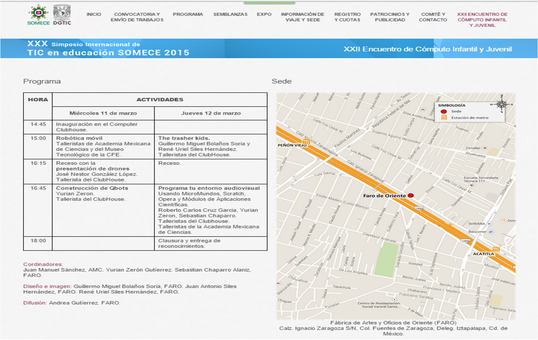The width and height of the screenshot is (538, 340).
Task: Click the red Sede symbol in legend
Action: point(444,111)
